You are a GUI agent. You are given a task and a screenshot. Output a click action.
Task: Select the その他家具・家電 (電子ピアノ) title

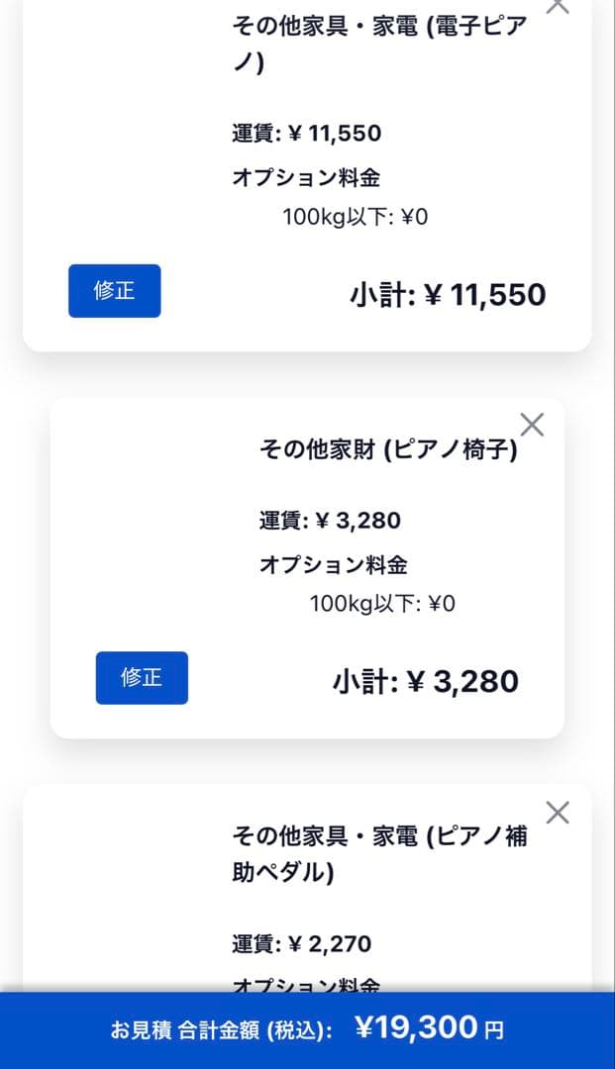(x=379, y=45)
